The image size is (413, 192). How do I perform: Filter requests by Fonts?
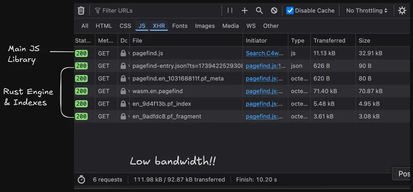(x=180, y=26)
